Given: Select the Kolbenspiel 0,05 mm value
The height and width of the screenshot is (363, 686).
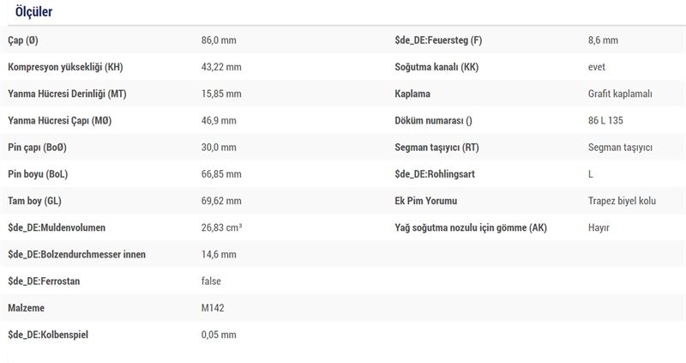Looking at the screenshot, I should point(219,335).
